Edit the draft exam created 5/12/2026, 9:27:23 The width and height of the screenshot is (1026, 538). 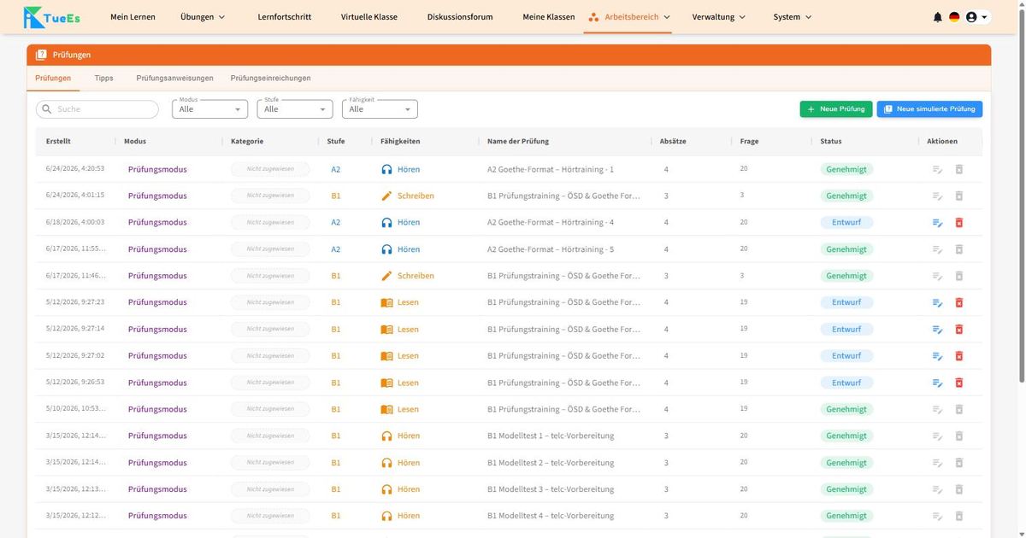click(938, 302)
